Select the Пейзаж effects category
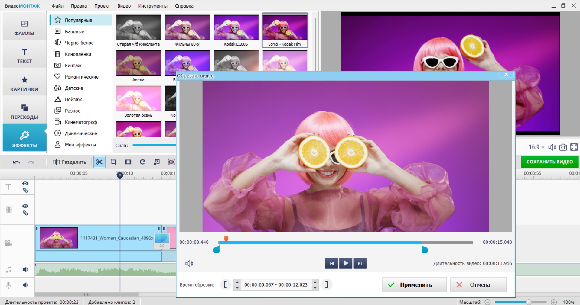 [81, 99]
